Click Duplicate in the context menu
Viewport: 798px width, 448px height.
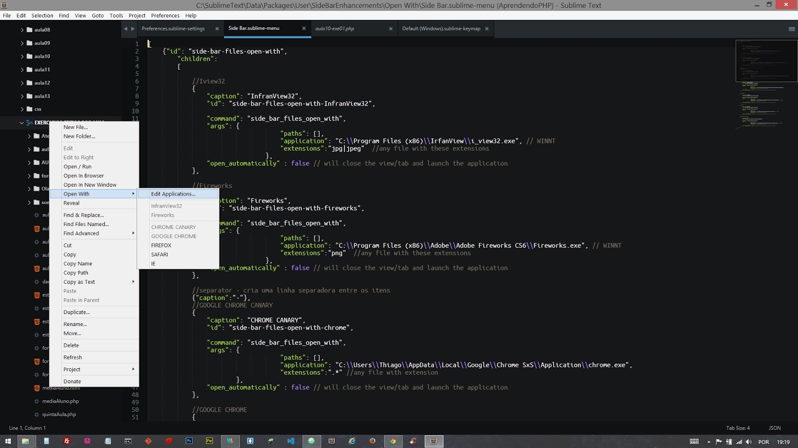point(76,312)
